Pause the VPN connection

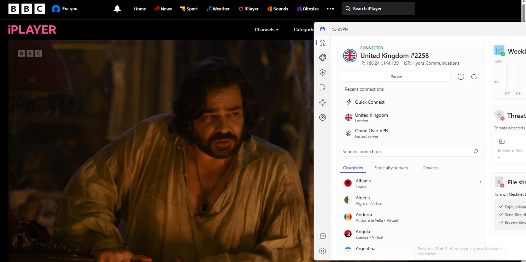pyautogui.click(x=396, y=77)
